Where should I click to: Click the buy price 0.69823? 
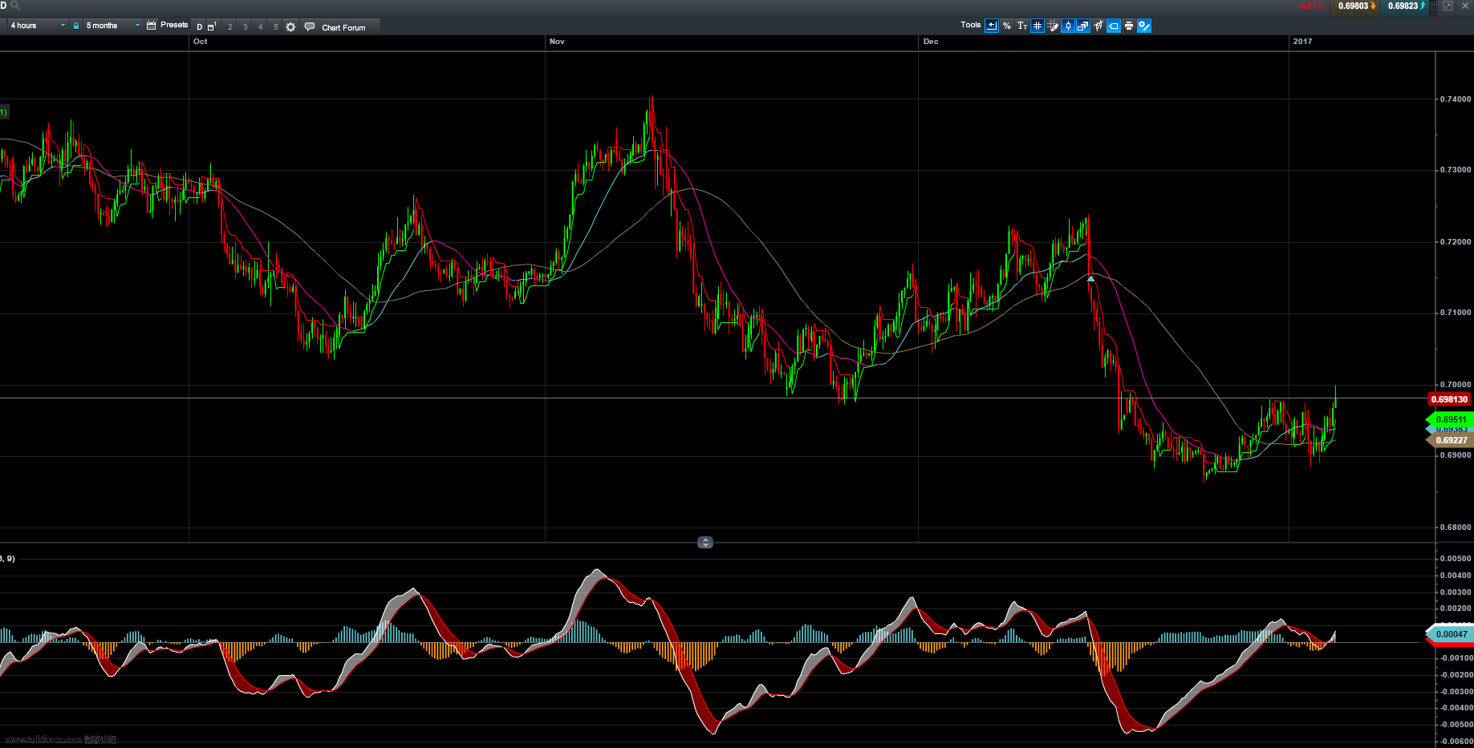coord(1403,6)
